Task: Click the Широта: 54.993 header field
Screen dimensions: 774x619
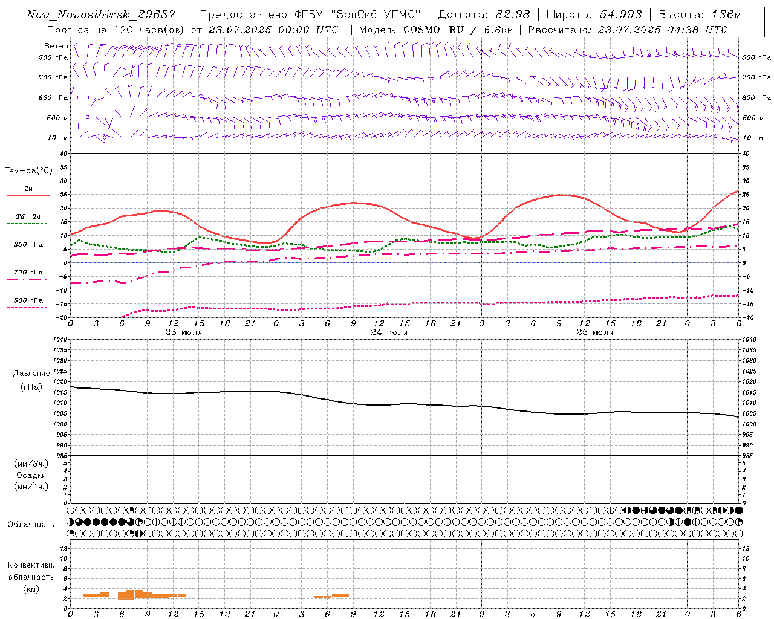Action: pyautogui.click(x=594, y=15)
